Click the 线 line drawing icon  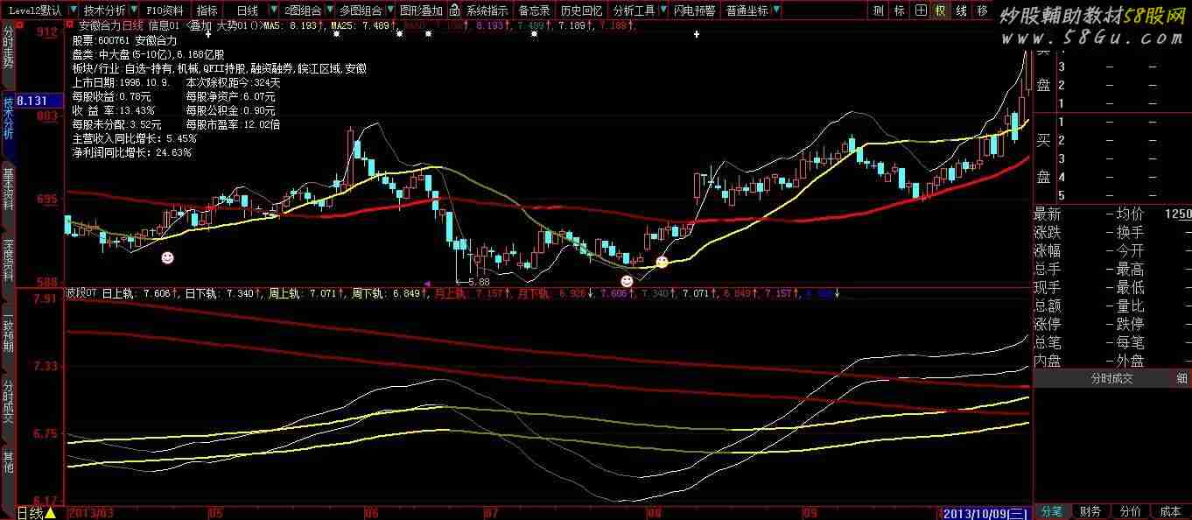point(961,11)
